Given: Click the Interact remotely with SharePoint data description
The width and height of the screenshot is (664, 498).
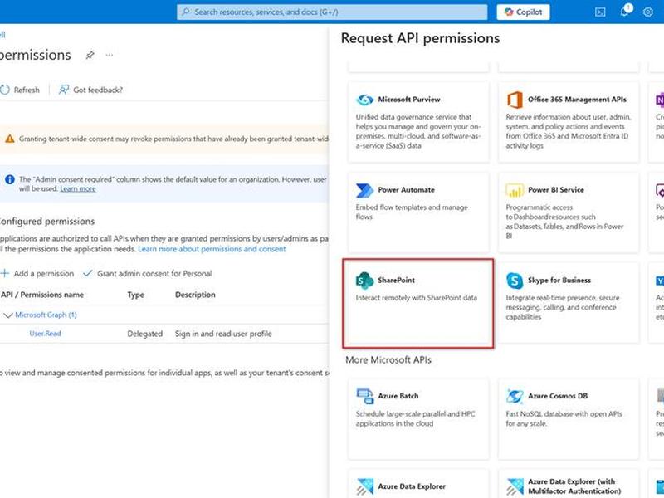Looking at the screenshot, I should coord(417,298).
